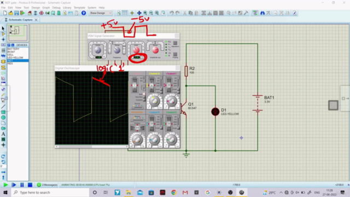Click the Rotate anticlockwise icon
Viewport: 350px width, 197px height.
click(3, 162)
